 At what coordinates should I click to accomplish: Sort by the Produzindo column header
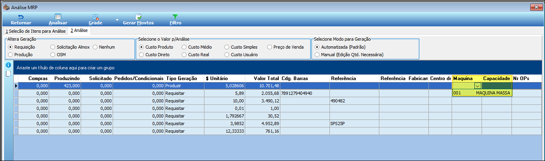pos(65,78)
